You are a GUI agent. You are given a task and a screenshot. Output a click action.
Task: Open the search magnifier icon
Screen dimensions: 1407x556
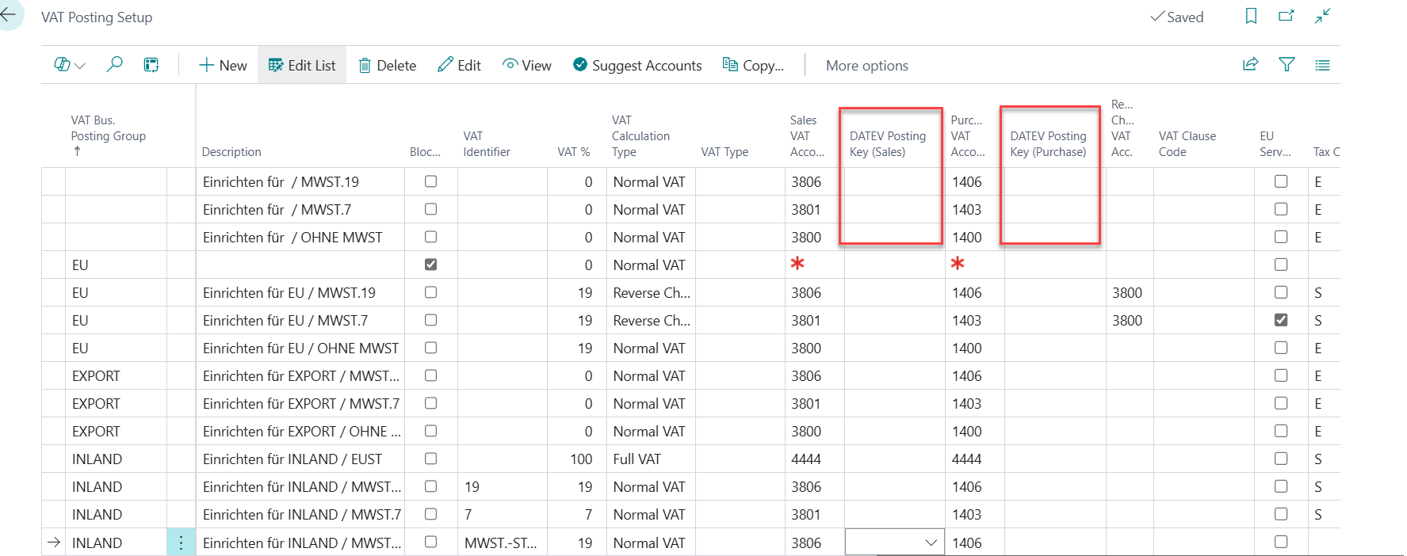(x=115, y=65)
